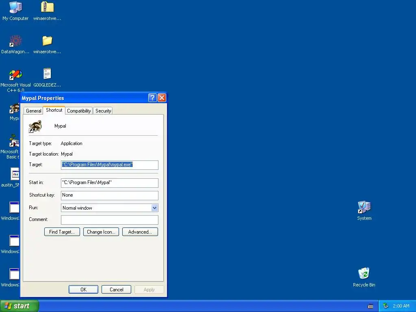This screenshot has height=312, width=416.
Task: Click the Change Icon button
Action: 101,232
